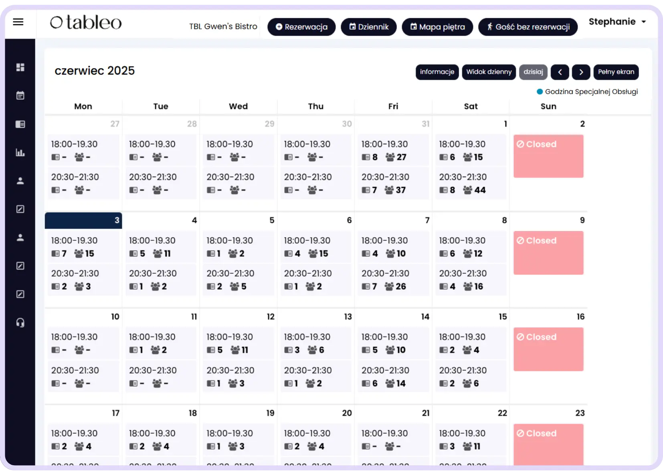Open the bar chart statistics icon
The width and height of the screenshot is (663, 472).
click(20, 153)
